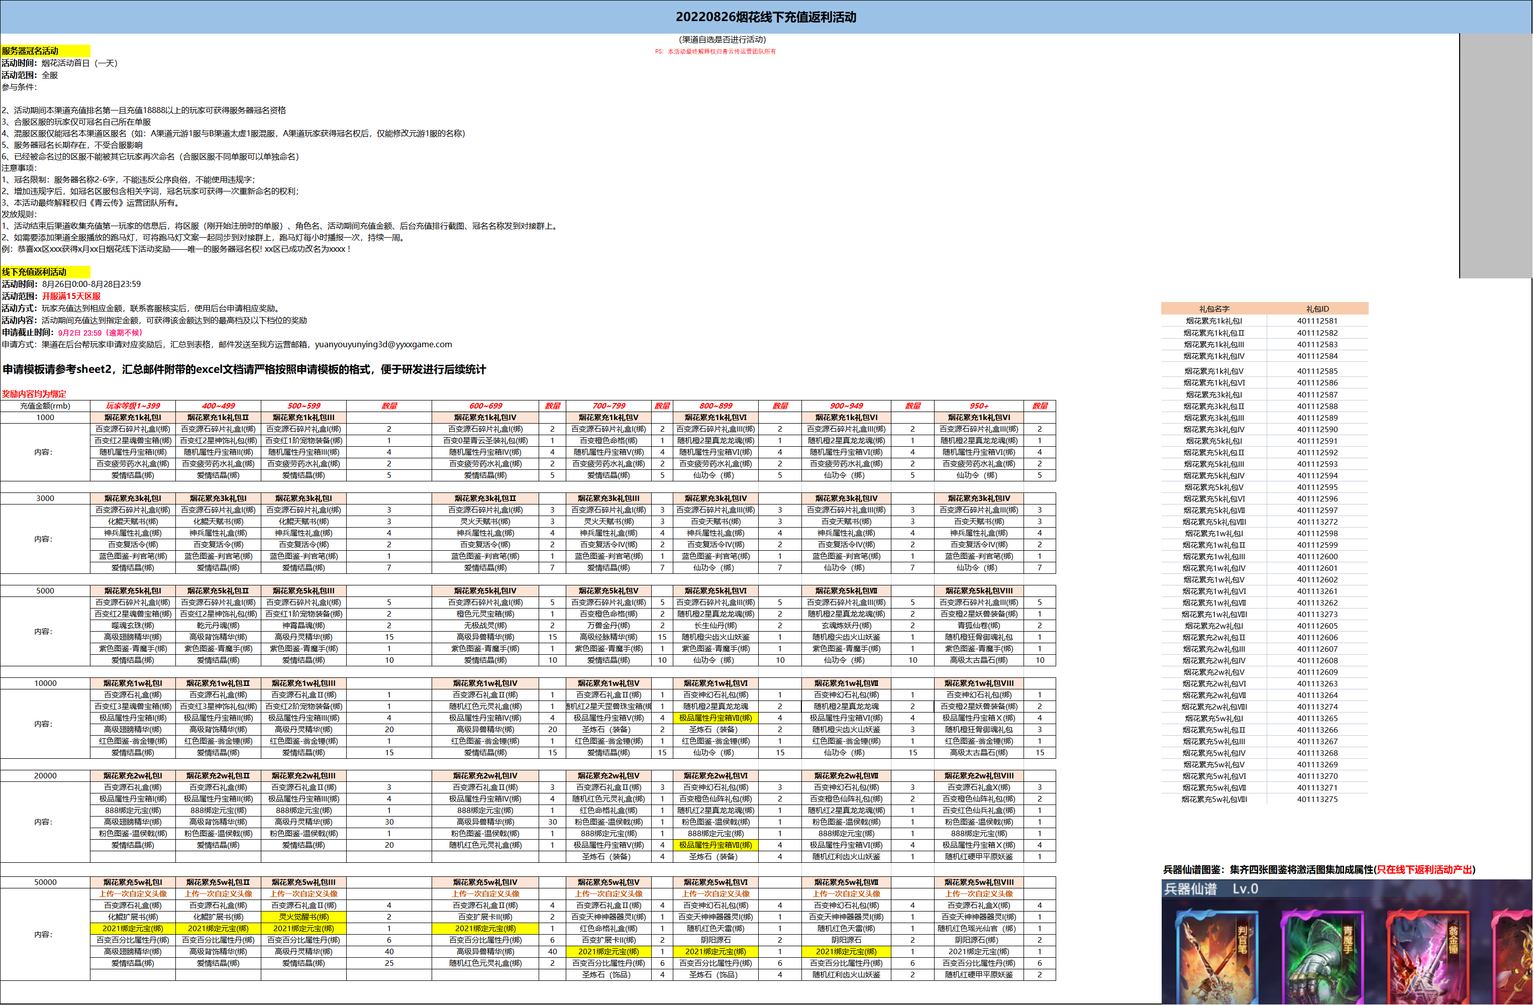This screenshot has height=1005, width=1533.
Task: Click reward table header 烟花累充5k礼包VIII
Action: (x=978, y=591)
